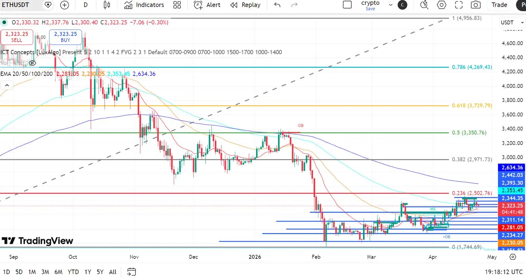Viewport: 526px width, 278px height.
Task: Click the 2,323.25 SELL button
Action: 17,37
